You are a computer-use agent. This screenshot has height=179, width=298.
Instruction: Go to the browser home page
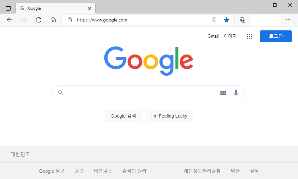53,20
